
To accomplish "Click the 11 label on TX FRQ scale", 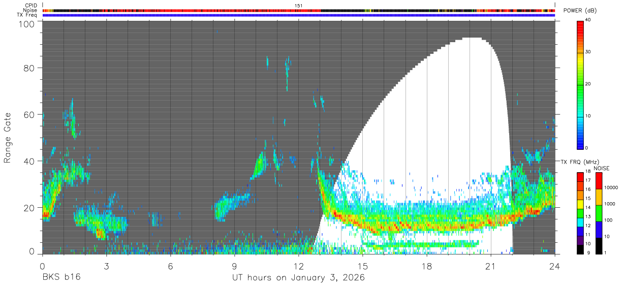I will pos(588,235).
